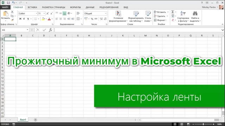This screenshot has width=225, height=126.
Task: Select the Лист1 sheet tab
Action: [x=23, y=120]
